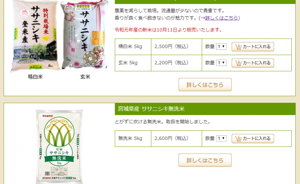Click the 宮城県産 ササニシキ無洗米 heading
Screen dimensions: 300x184
click(151, 109)
